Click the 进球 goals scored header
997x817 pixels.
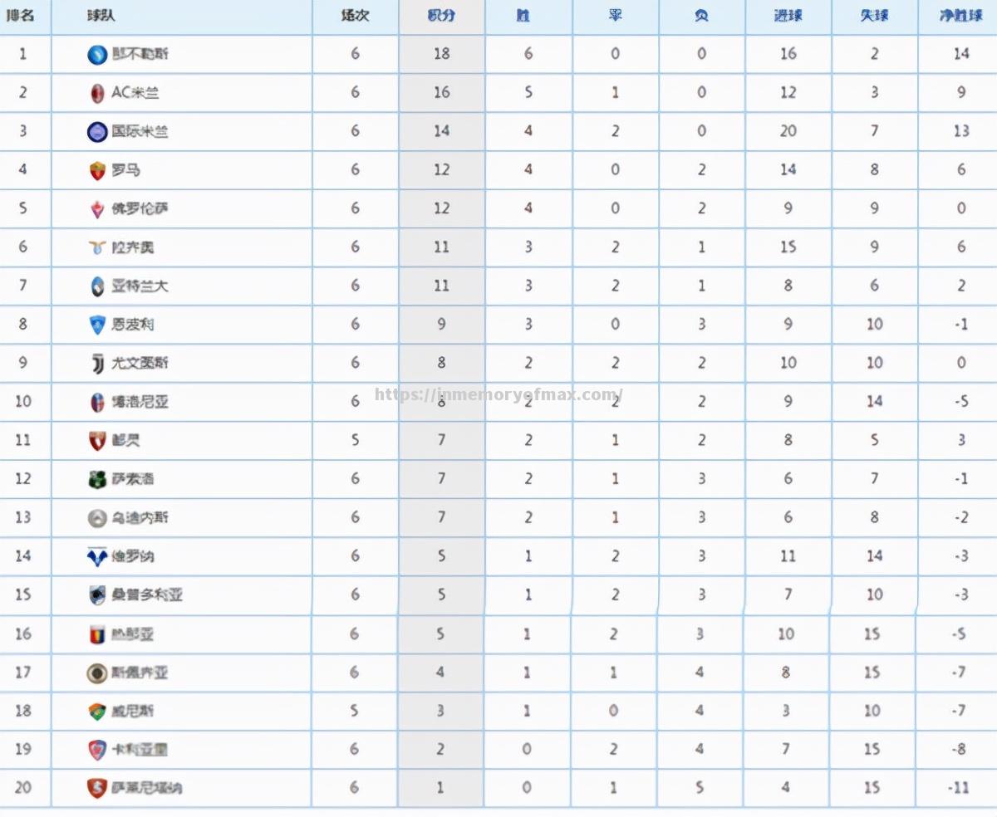click(787, 16)
